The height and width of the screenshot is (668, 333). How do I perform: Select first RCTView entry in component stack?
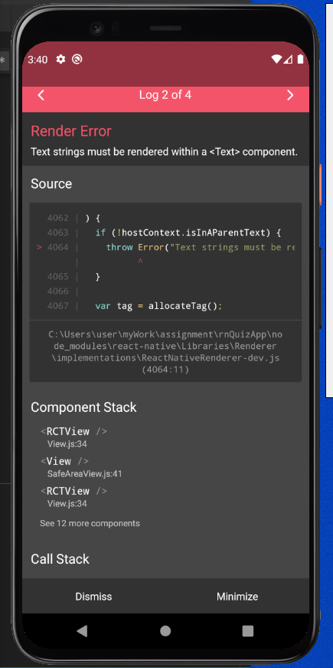[x=73, y=437]
